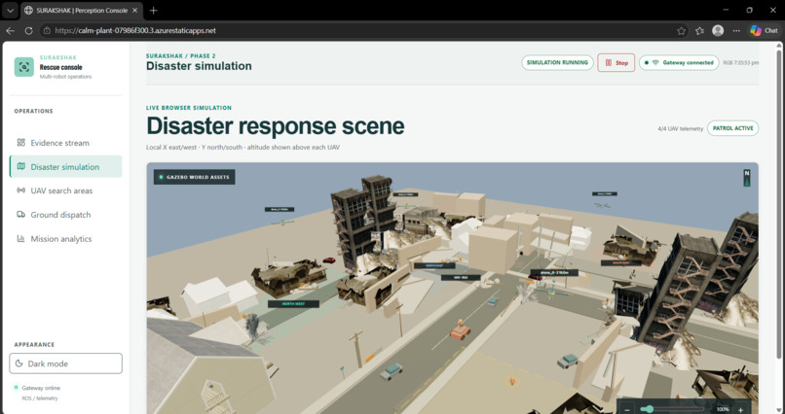Click the UAV search areas signal icon
Screen dimensions: 785x414
[x=21, y=190]
